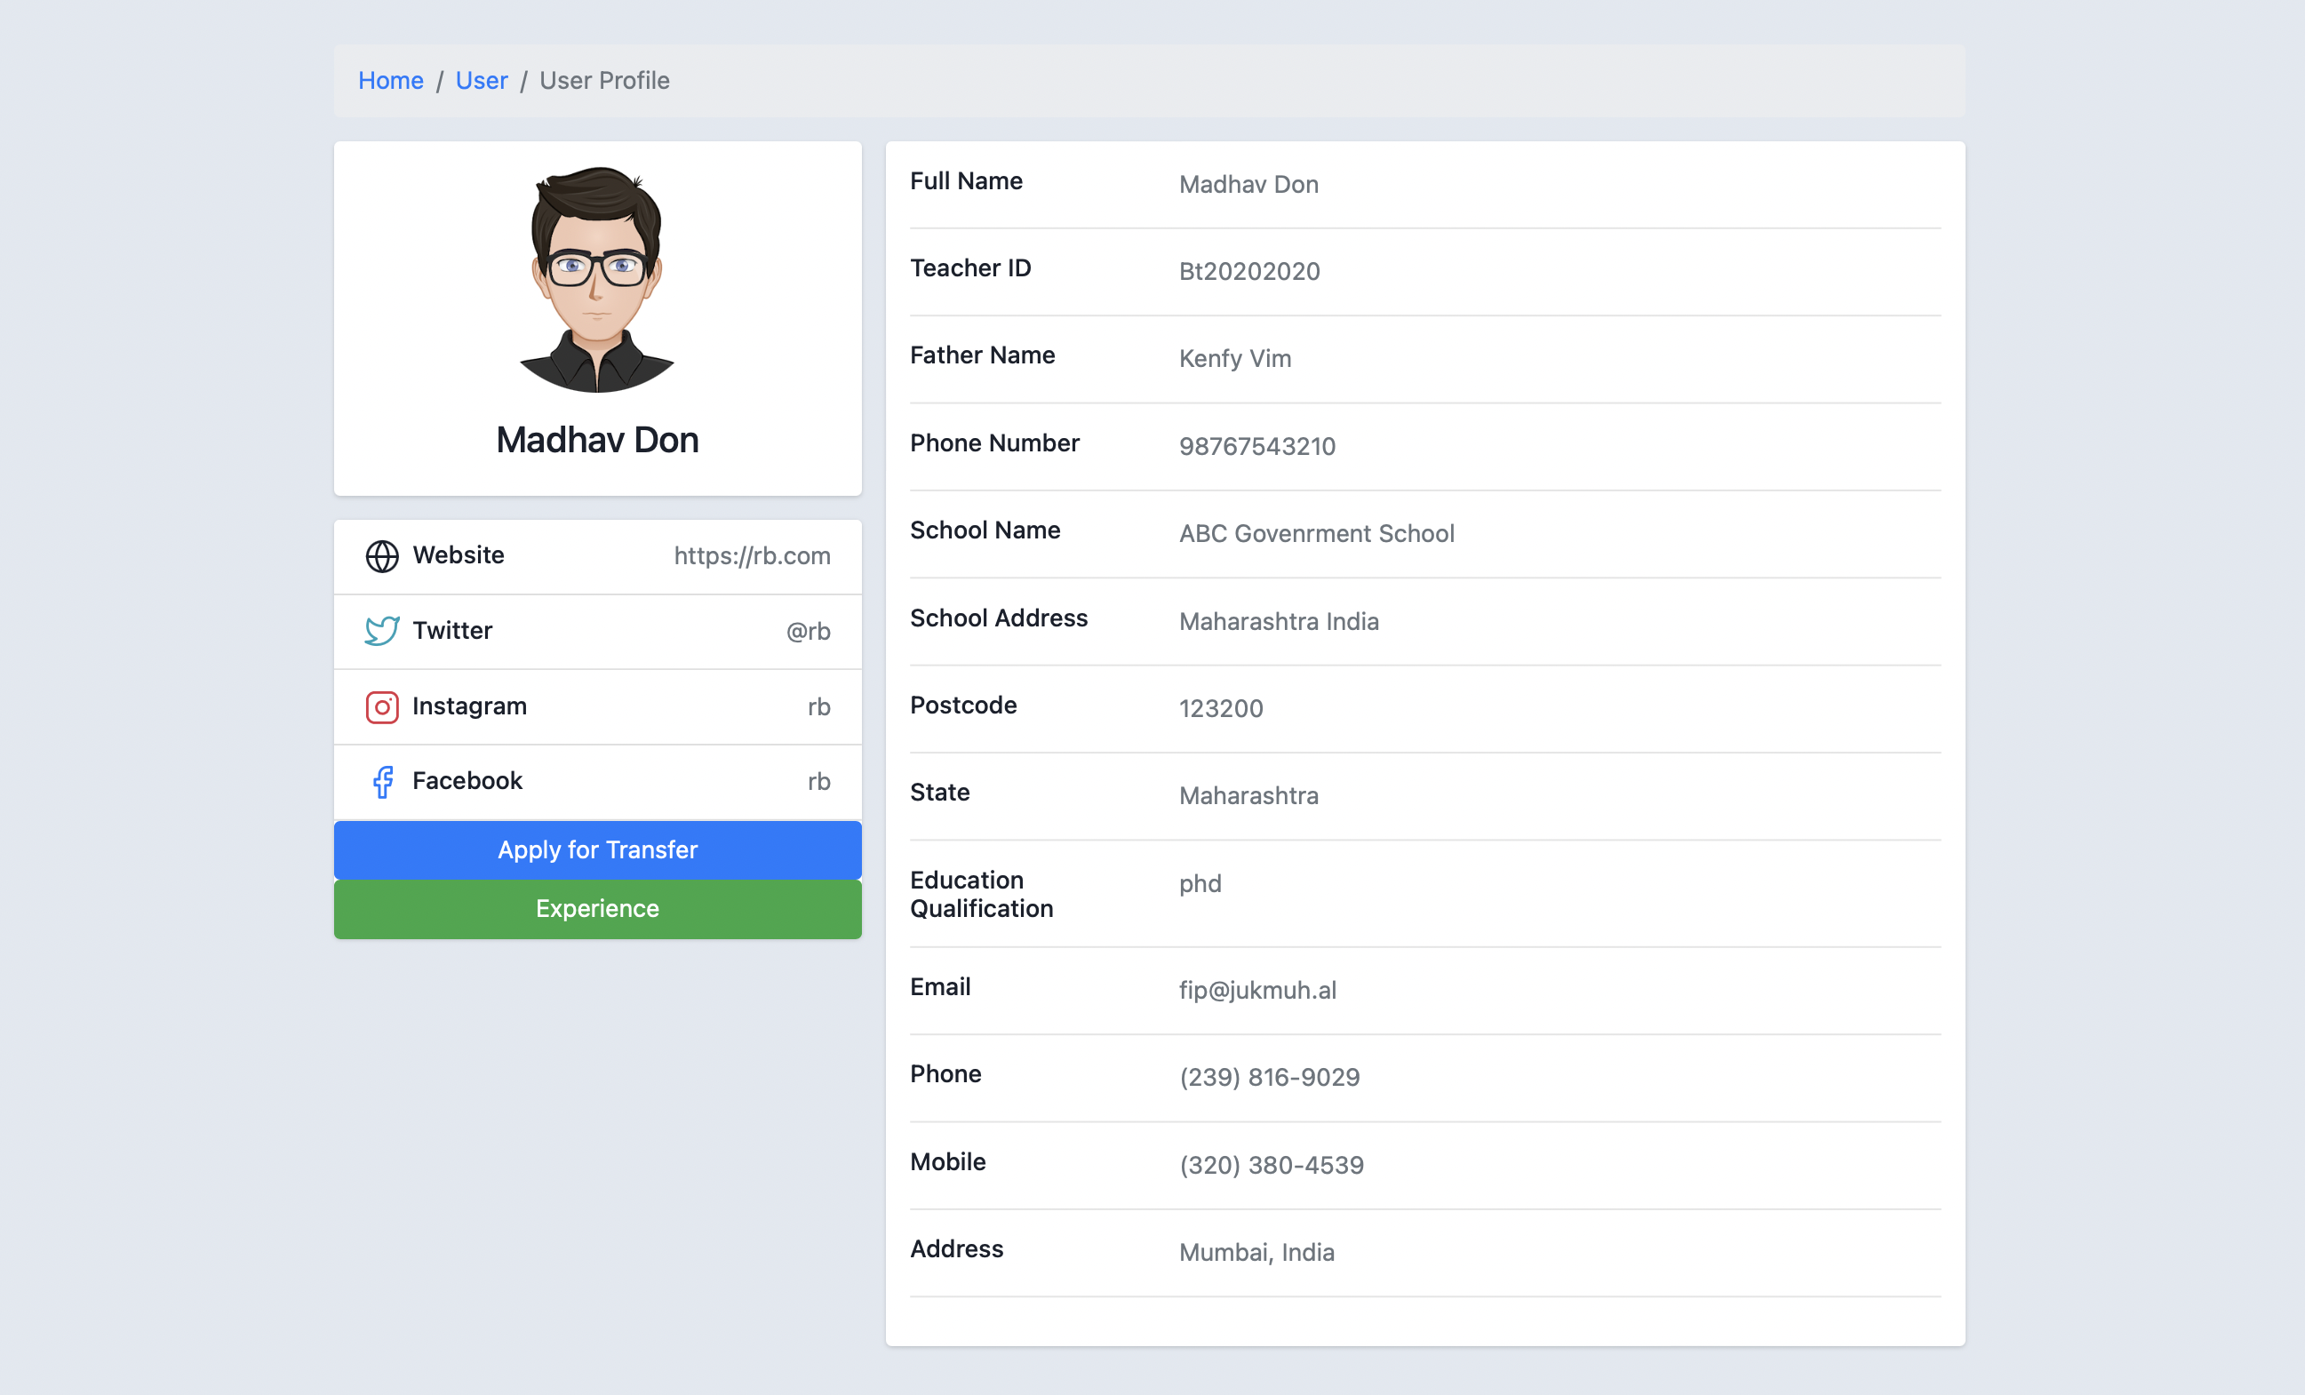Click the Instagram camera icon
The height and width of the screenshot is (1395, 2305).
382,707
